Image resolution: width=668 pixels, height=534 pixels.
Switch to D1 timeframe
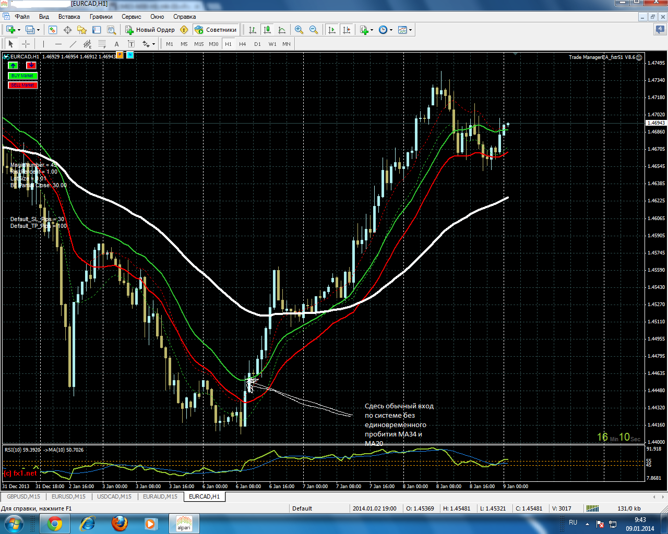tap(257, 44)
